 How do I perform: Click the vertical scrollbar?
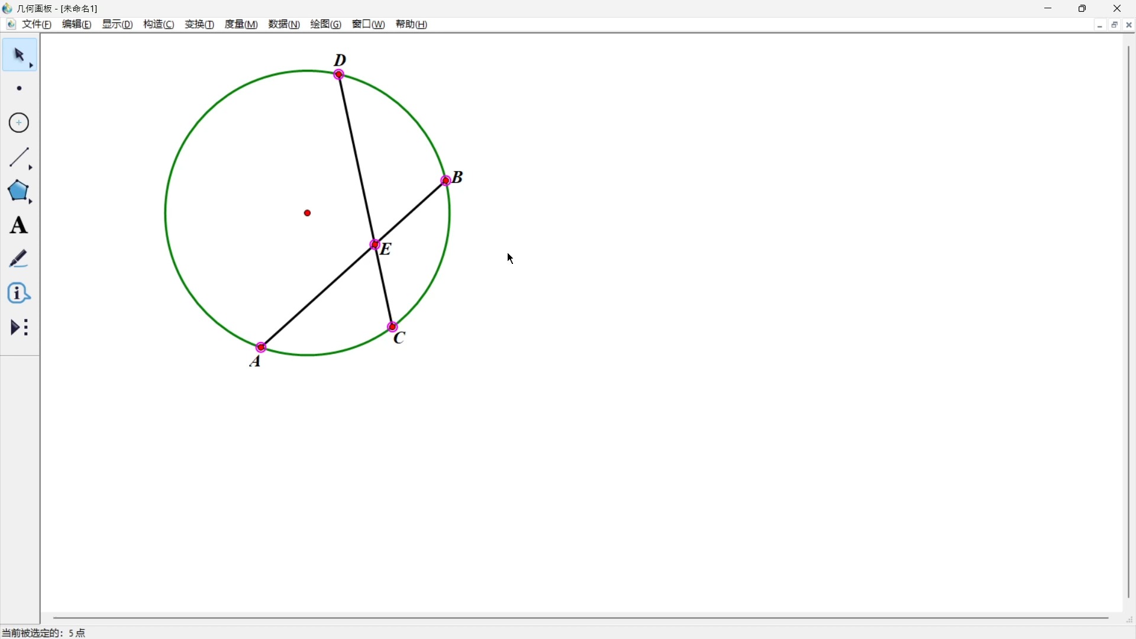coord(1129,322)
